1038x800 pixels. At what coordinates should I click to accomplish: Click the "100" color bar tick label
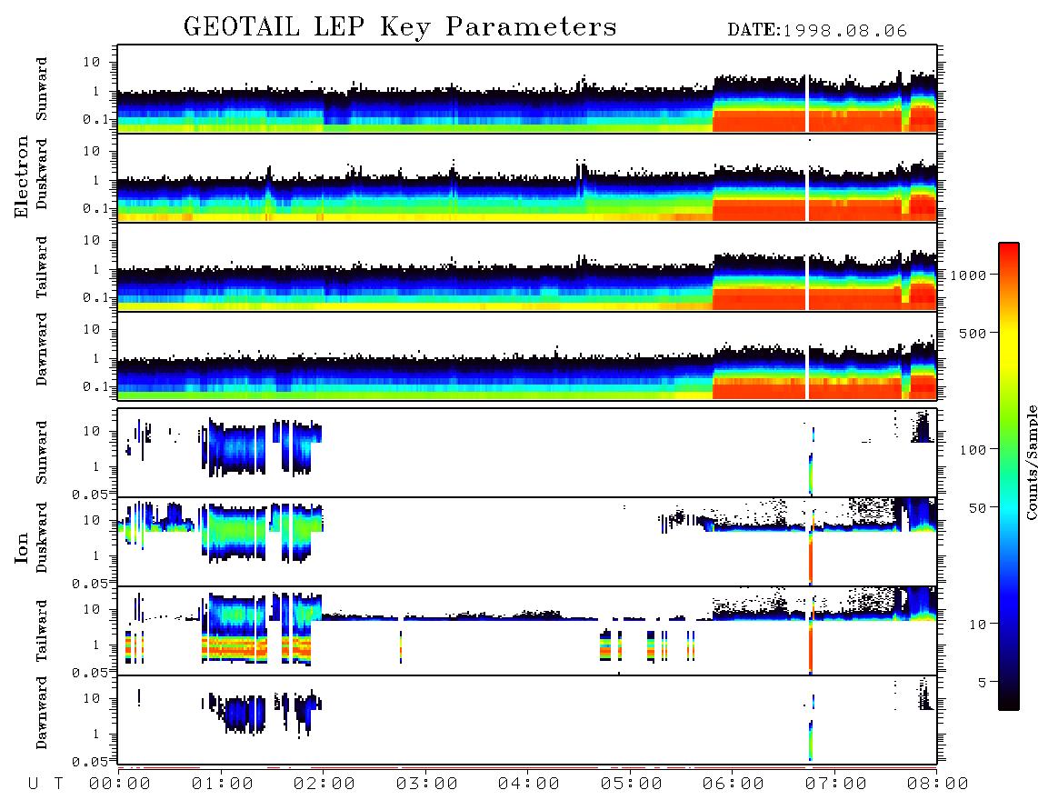point(973,450)
